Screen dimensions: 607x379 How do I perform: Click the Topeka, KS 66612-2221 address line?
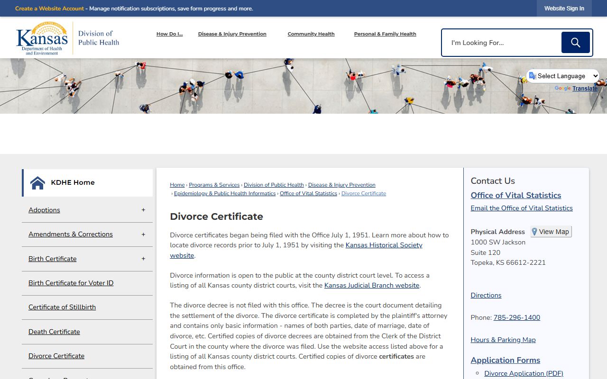(508, 262)
